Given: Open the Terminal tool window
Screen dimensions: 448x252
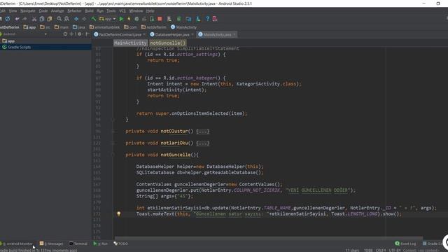Looking at the screenshot, I should point(78,244).
